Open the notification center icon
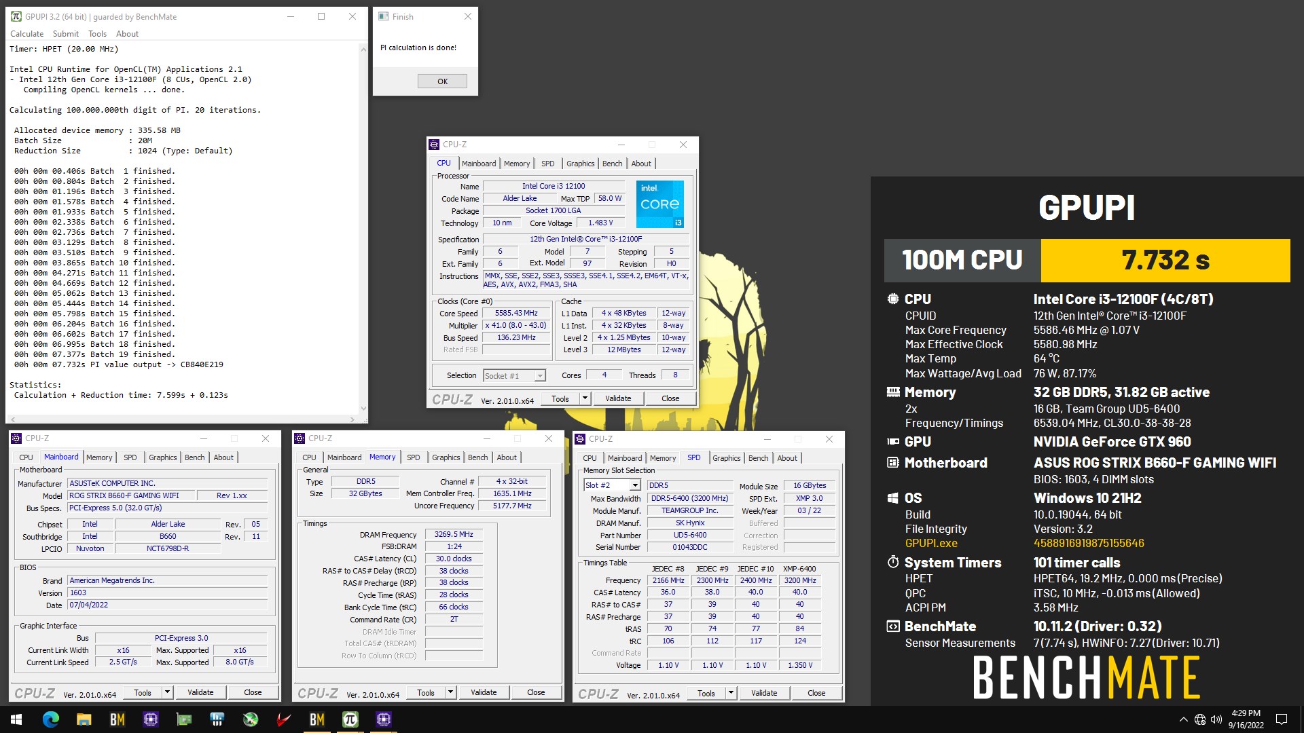This screenshot has height=733, width=1304. 1282,719
